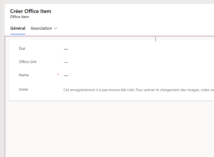Expand the Association chevron arrow
The height and width of the screenshot is (157, 214).
[56, 28]
